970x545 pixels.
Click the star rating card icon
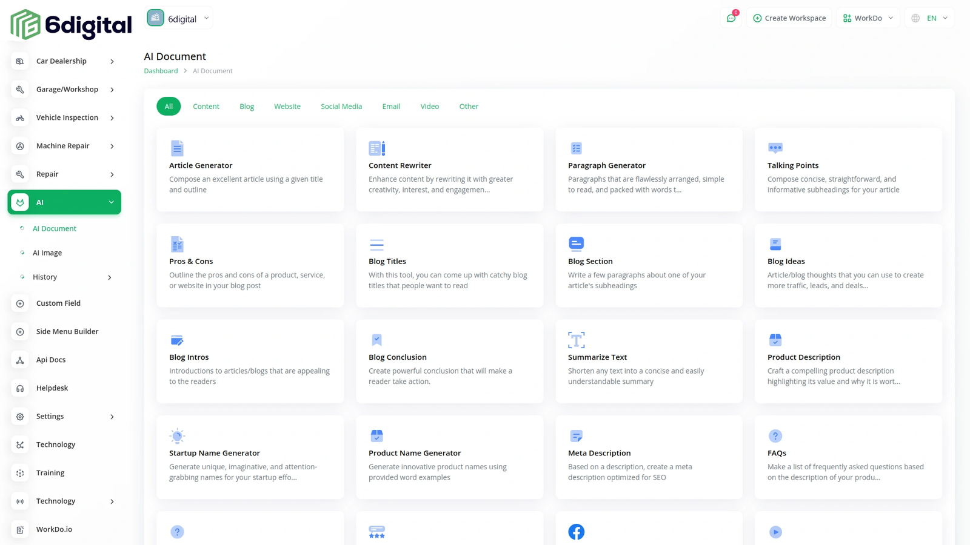[x=376, y=532]
